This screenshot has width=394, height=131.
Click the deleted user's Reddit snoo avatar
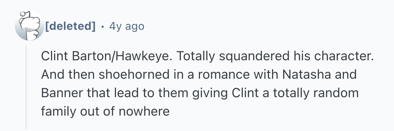point(30,26)
